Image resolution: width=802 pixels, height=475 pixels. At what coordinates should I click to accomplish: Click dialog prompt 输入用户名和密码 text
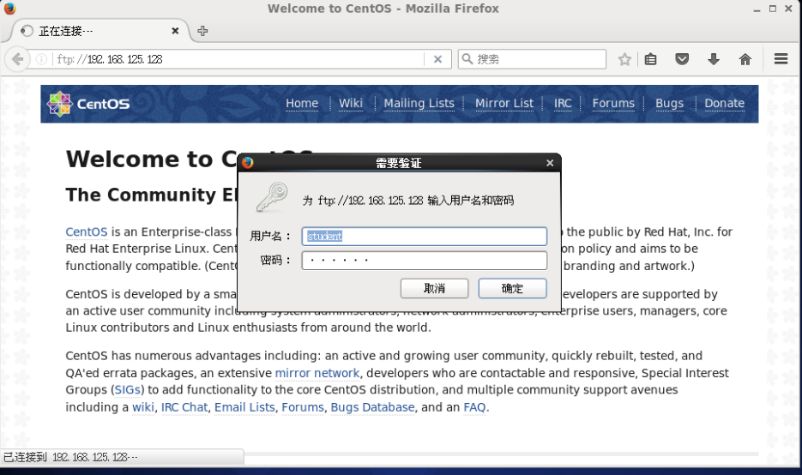[x=470, y=201]
